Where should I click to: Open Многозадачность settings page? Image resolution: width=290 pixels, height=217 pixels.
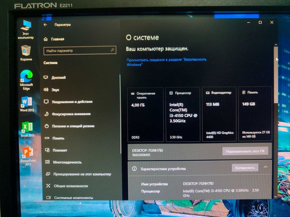click(x=67, y=162)
